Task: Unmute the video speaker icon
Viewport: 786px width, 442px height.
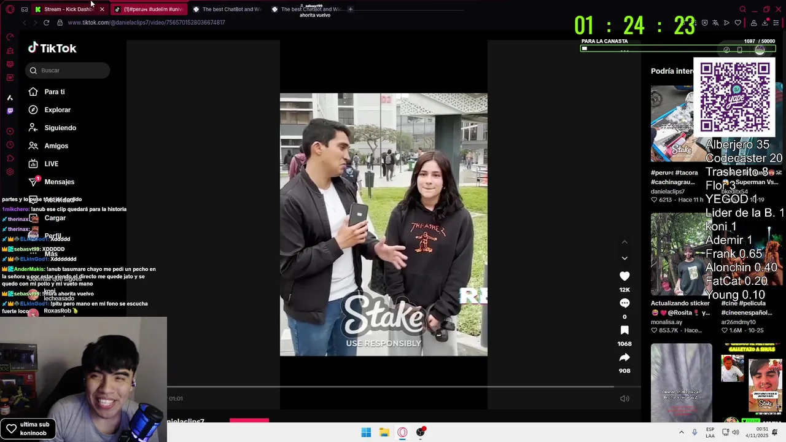Action: pyautogui.click(x=625, y=398)
